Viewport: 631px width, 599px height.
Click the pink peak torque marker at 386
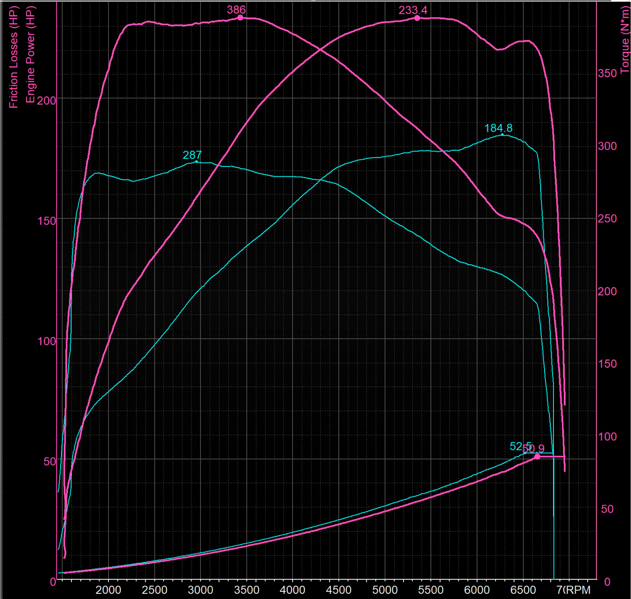[x=240, y=18]
